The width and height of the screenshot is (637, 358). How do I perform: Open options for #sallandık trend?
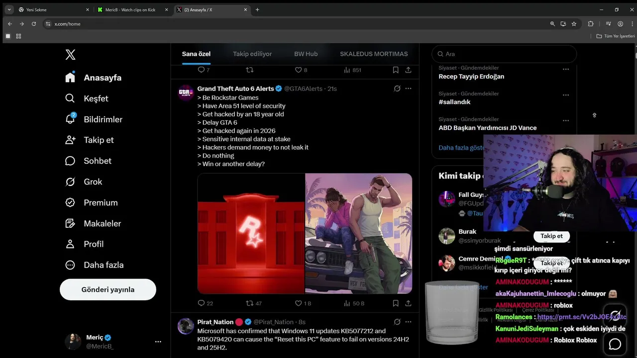tap(566, 95)
